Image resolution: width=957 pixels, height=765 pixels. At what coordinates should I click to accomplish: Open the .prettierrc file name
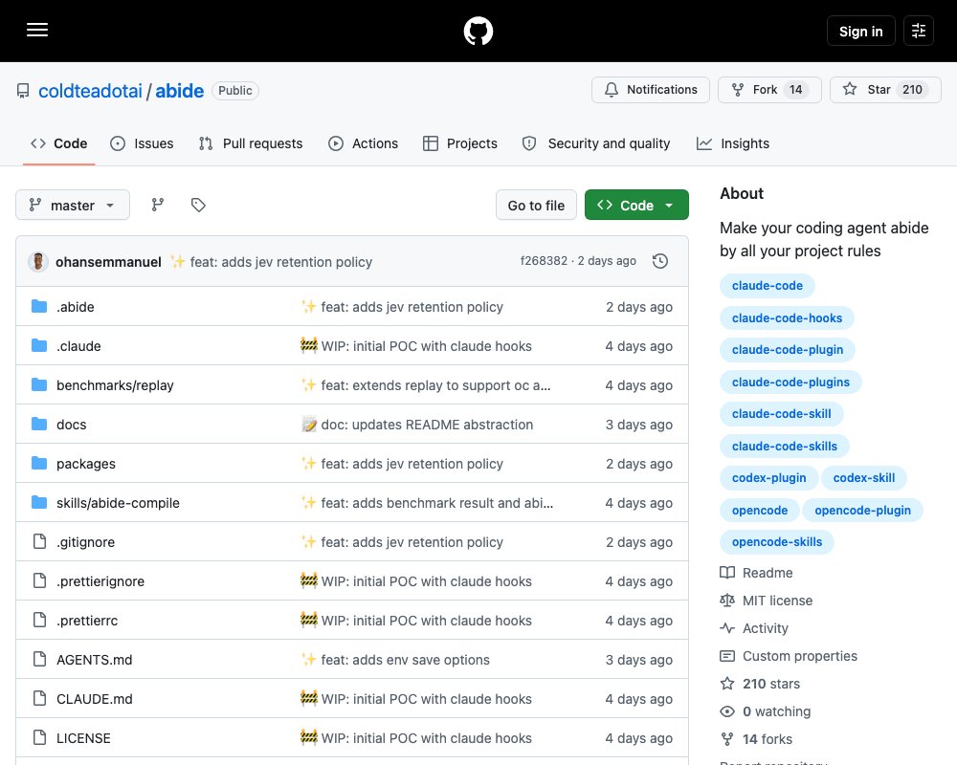click(87, 621)
